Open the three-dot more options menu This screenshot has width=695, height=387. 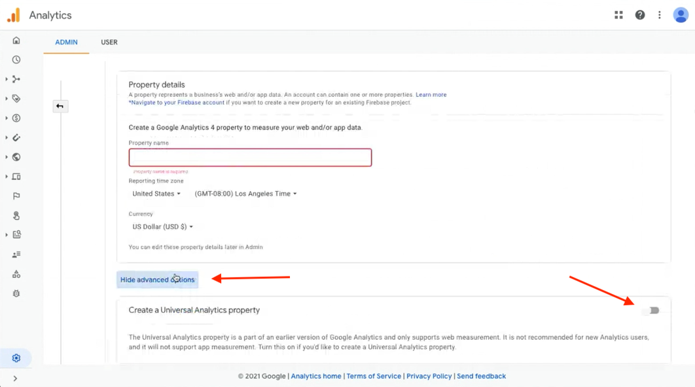660,15
